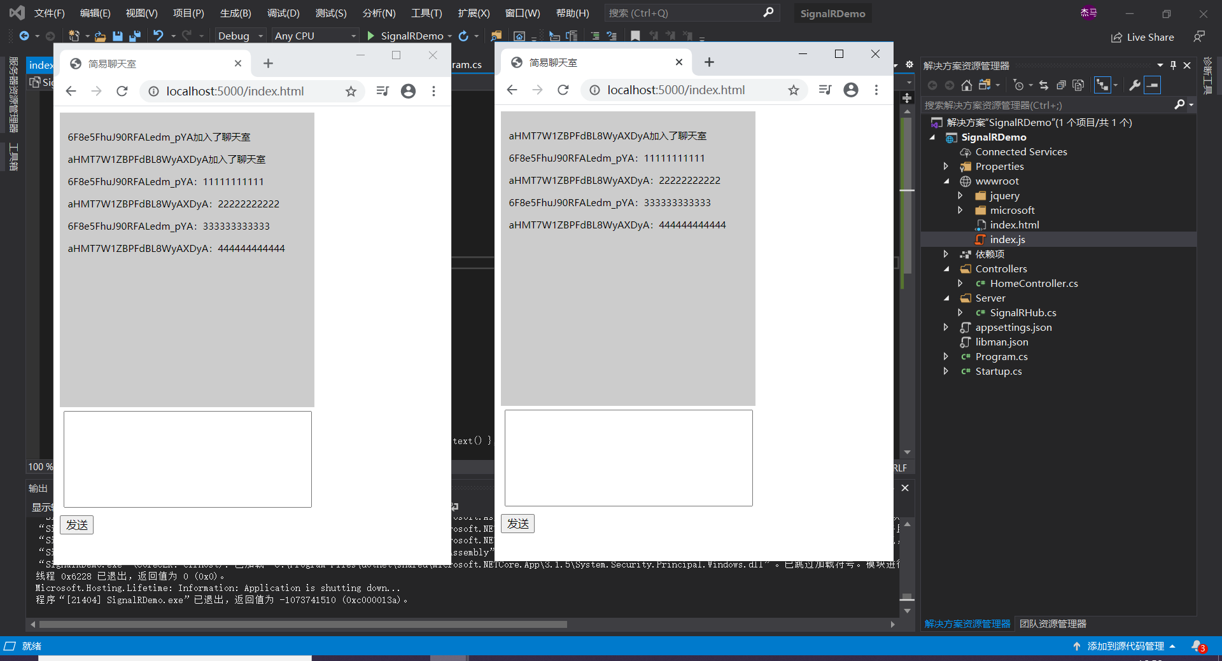Open right browser's three-dot menu
This screenshot has width=1222, height=661.
(876, 90)
